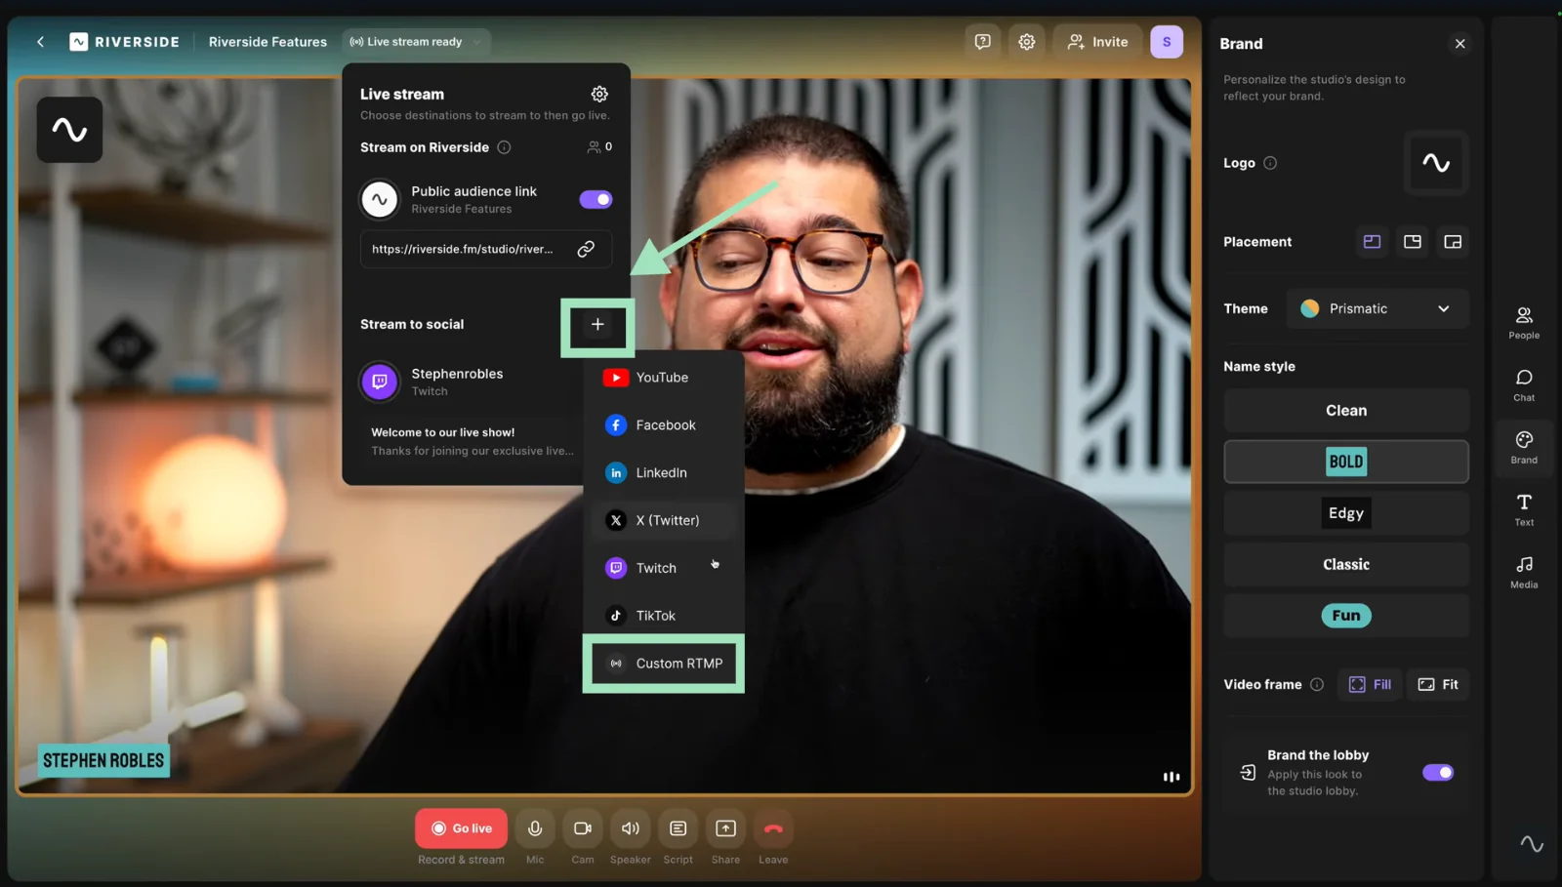Toggle the Cam camera button
This screenshot has width=1562, height=887.
click(x=583, y=828)
